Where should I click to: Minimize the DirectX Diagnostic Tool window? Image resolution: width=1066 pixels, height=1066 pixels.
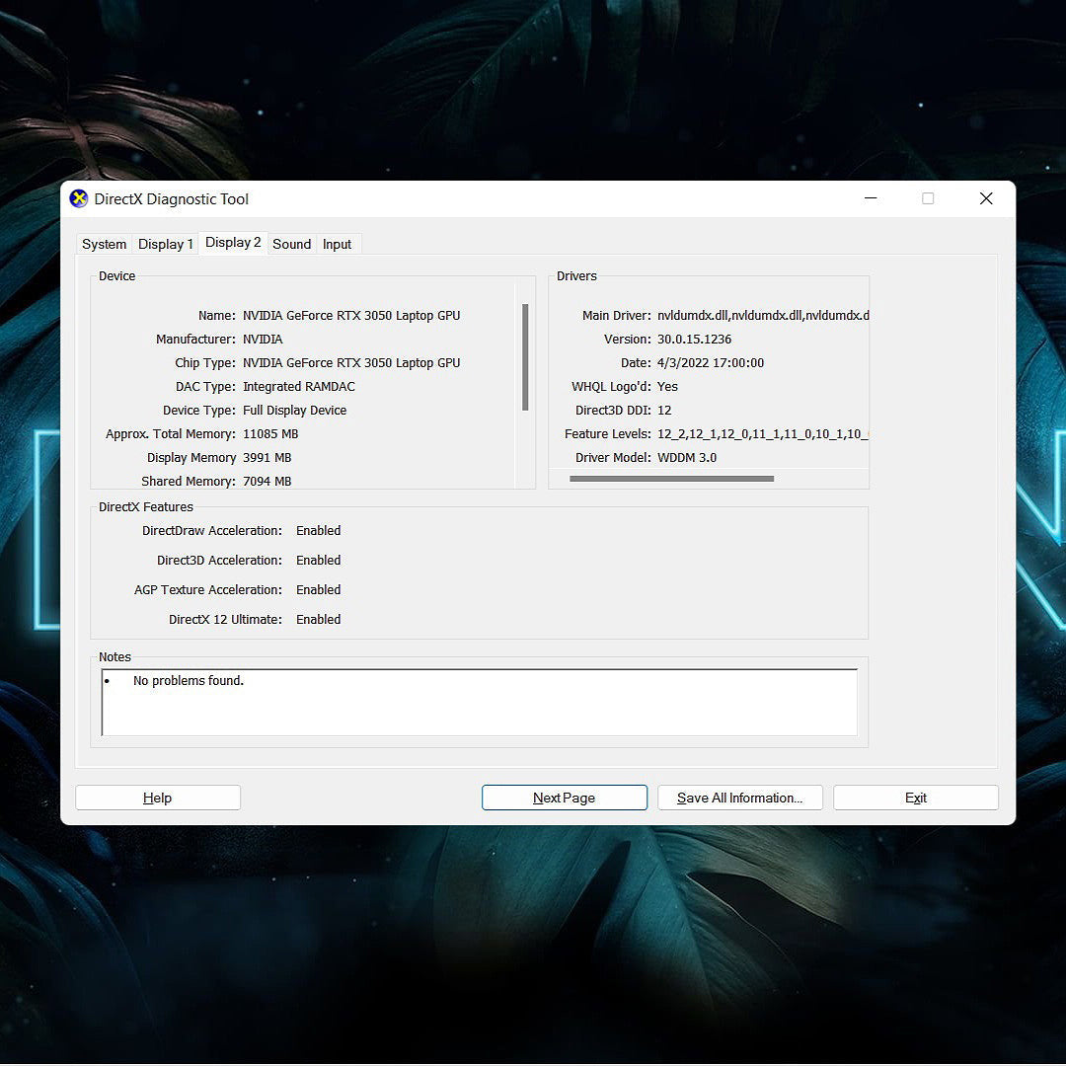click(x=870, y=198)
